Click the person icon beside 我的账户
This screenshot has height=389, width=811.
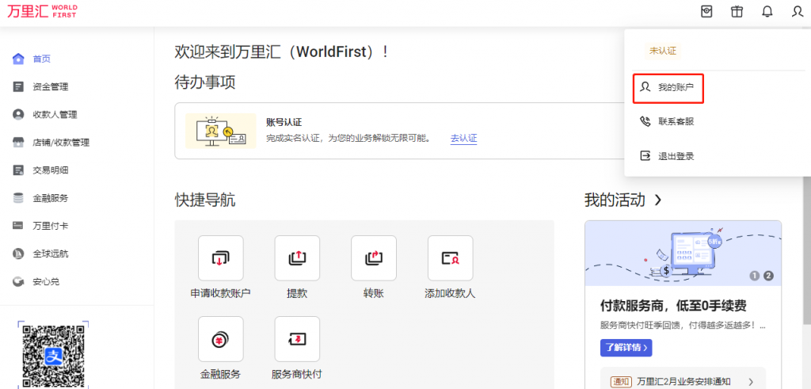click(x=645, y=87)
